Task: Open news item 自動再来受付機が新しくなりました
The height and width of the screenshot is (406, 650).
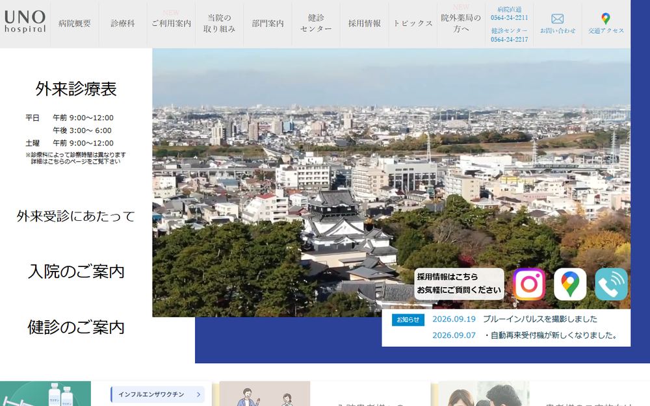Action: tap(551, 335)
